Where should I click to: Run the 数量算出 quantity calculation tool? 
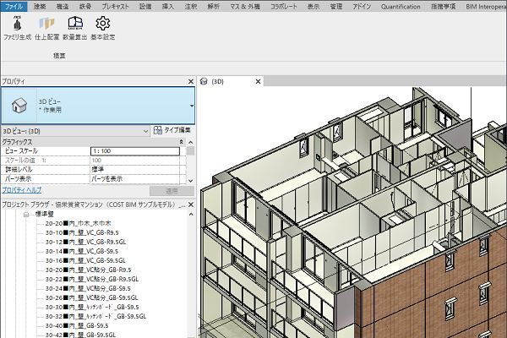pyautogui.click(x=74, y=28)
